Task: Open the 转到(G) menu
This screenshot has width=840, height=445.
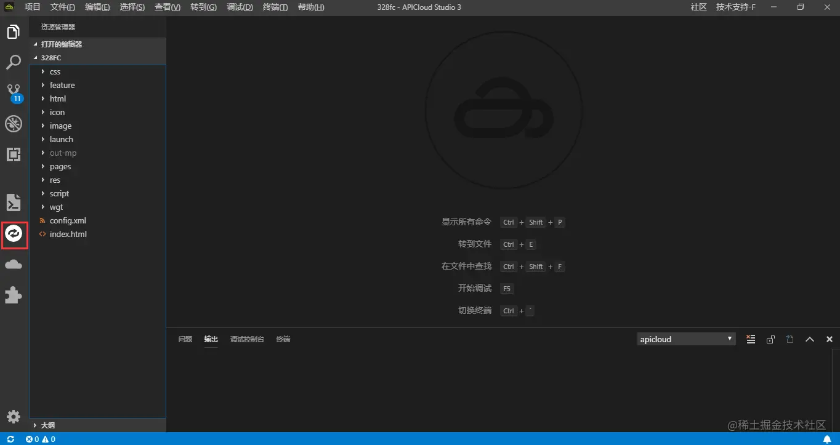Action: pyautogui.click(x=203, y=7)
